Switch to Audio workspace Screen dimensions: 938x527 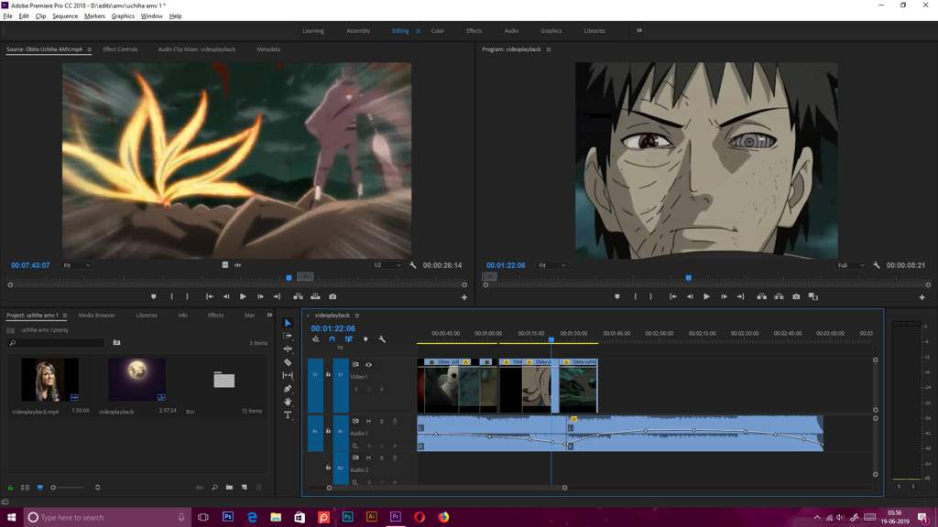tap(511, 31)
